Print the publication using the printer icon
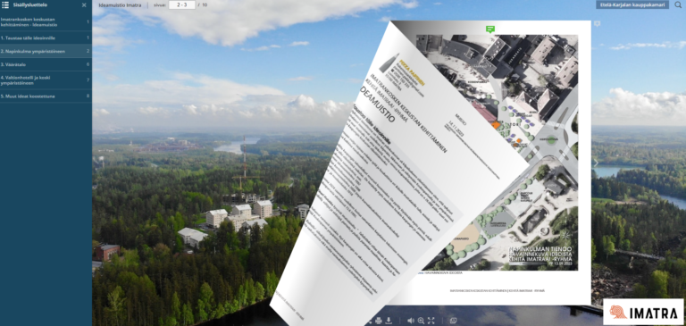Viewport: 686px width, 326px height. tap(379, 321)
